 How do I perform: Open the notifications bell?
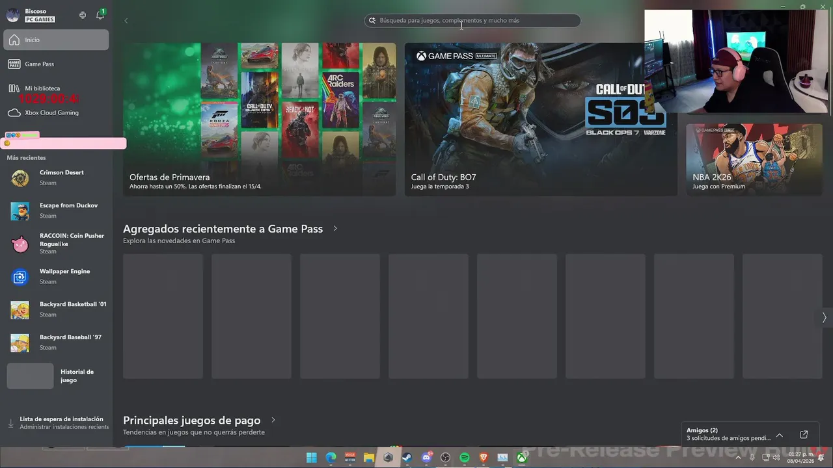(100, 15)
